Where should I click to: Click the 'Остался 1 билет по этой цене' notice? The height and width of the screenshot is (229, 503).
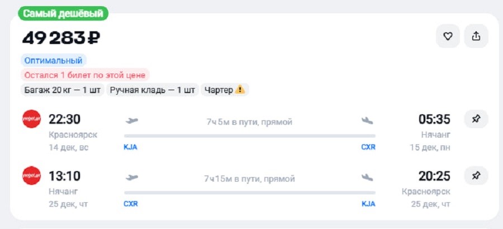(86, 75)
